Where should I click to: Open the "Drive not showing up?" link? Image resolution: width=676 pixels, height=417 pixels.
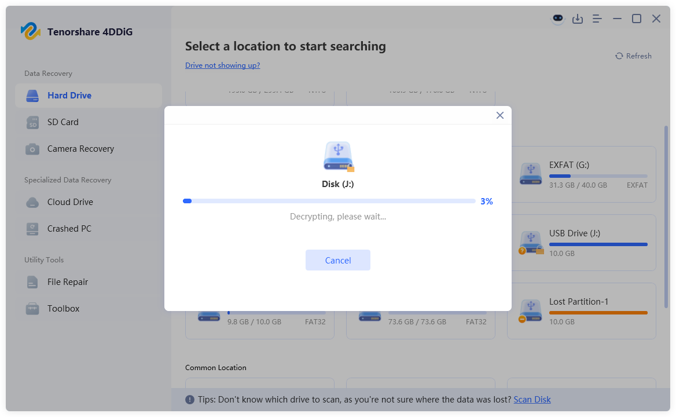(x=222, y=65)
